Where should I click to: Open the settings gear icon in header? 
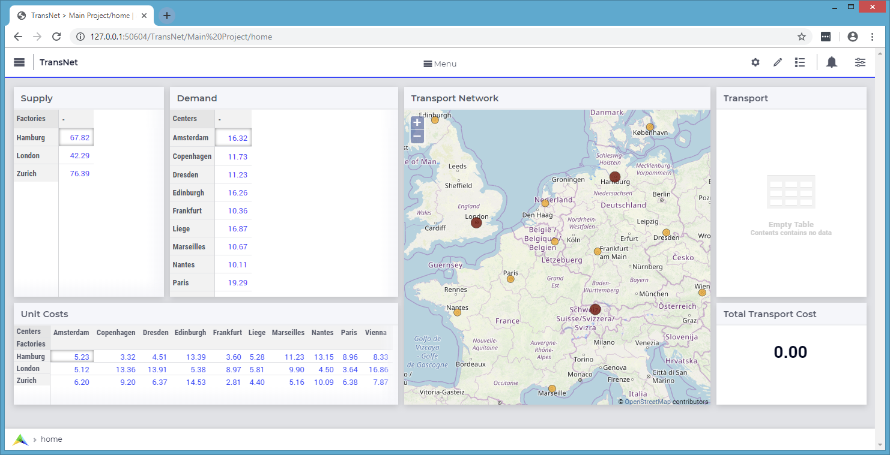[755, 62]
